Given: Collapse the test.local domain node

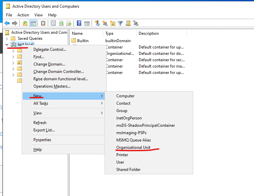Looking at the screenshot, I should pyautogui.click(x=7, y=44).
